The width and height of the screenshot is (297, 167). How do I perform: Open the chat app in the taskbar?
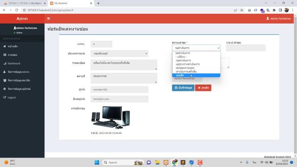coord(149,162)
